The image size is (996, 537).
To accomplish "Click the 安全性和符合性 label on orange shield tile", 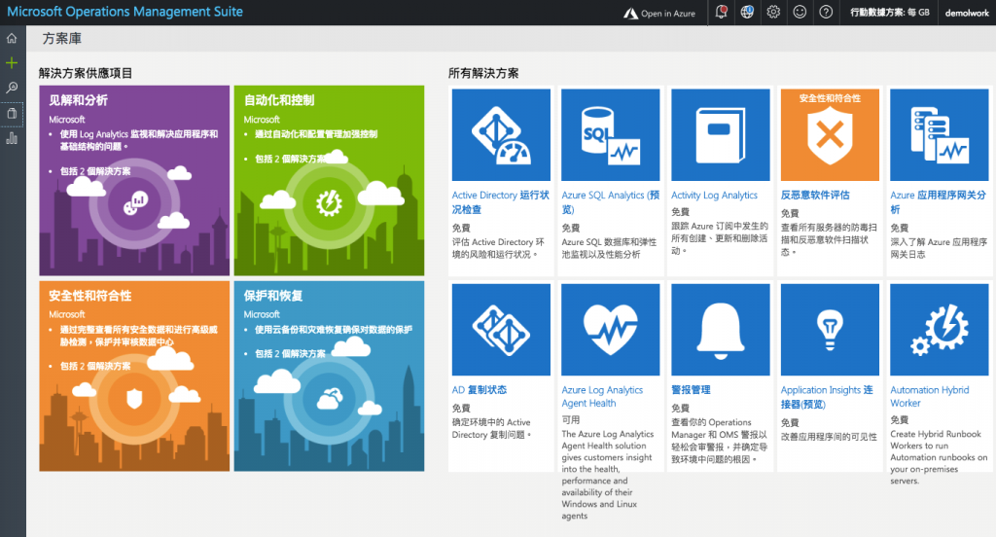I will pyautogui.click(x=830, y=98).
